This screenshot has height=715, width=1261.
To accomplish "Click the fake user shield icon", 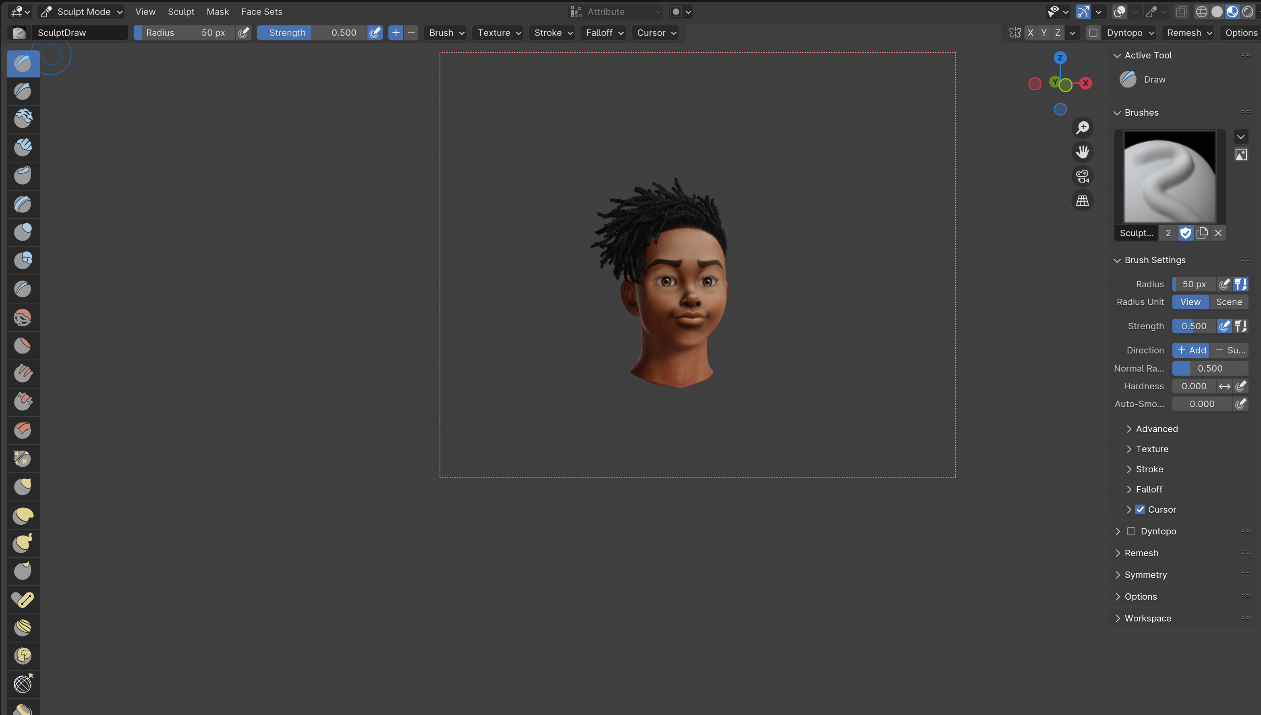I will 1185,233.
